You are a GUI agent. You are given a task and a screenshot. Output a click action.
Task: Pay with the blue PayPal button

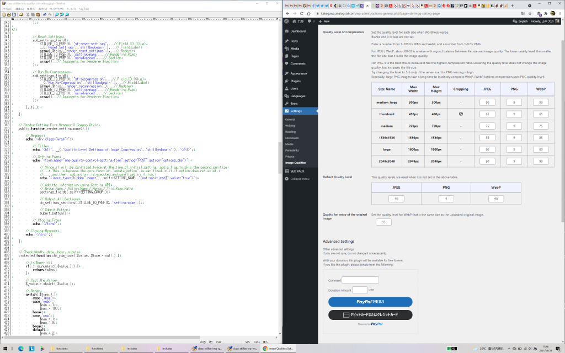[x=370, y=302]
